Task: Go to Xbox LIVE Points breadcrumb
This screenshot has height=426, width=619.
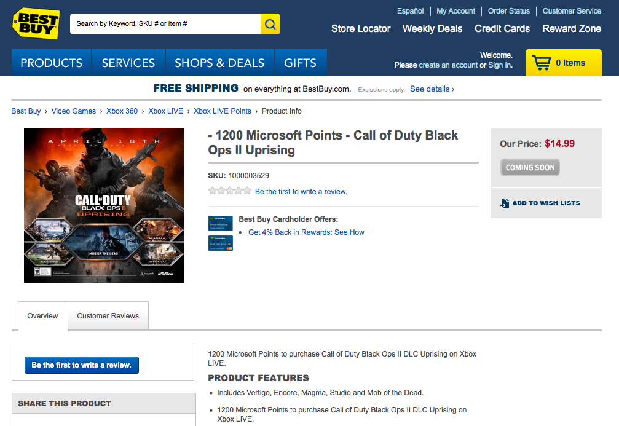Action: (x=222, y=111)
